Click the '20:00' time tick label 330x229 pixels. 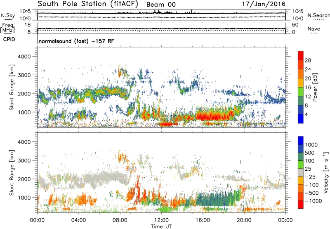[244, 220]
